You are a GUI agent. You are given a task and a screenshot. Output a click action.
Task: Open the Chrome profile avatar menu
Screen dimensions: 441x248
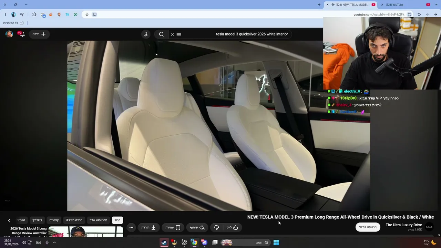click(x=13, y=14)
